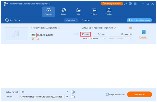Enable High Speed Conversion
The image size is (157, 102).
point(139,20)
